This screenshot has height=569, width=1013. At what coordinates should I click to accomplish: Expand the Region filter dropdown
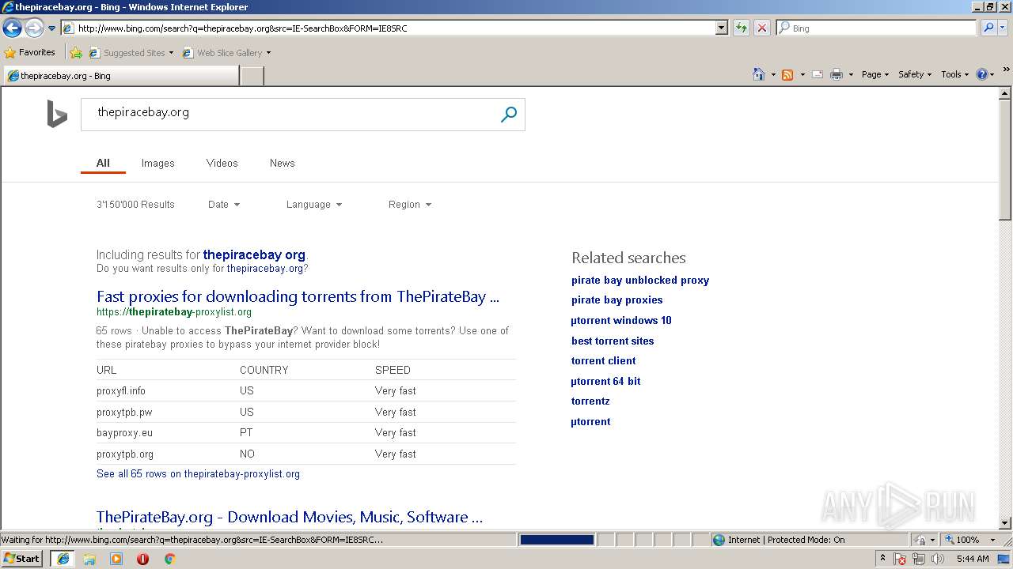pyautogui.click(x=410, y=204)
